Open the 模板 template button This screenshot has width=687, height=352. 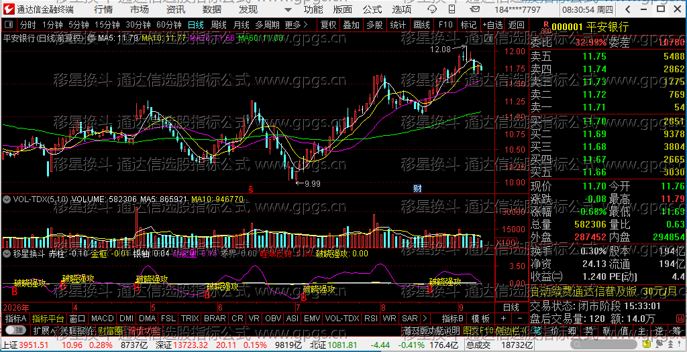480,319
